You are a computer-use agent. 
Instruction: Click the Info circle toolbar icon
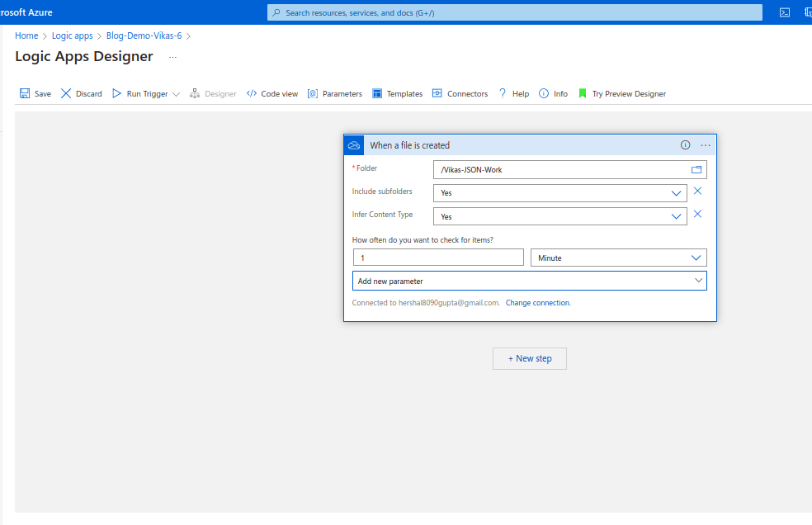[543, 93]
